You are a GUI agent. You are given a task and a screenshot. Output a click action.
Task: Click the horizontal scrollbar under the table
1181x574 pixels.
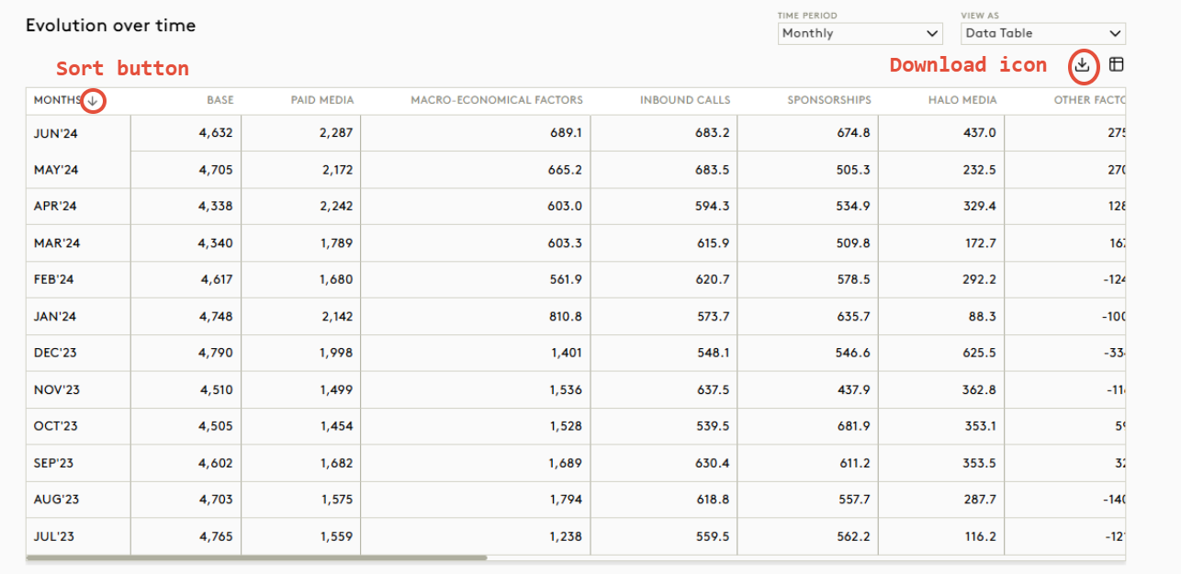point(257,557)
